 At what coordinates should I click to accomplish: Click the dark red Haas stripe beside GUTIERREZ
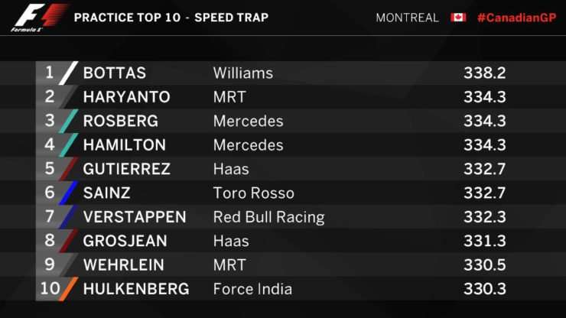[68, 169]
